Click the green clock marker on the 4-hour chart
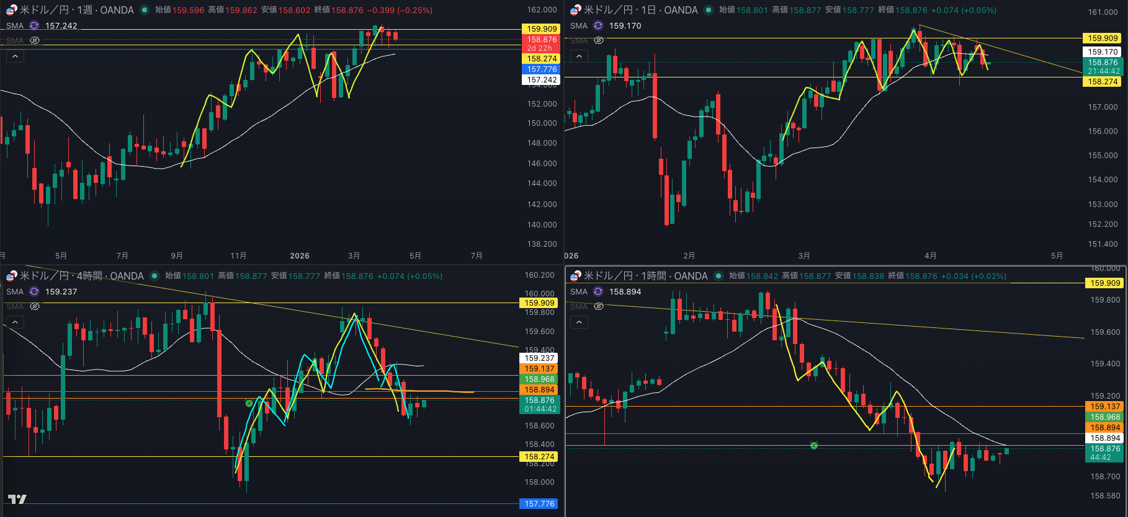The height and width of the screenshot is (517, 1128). (x=249, y=404)
